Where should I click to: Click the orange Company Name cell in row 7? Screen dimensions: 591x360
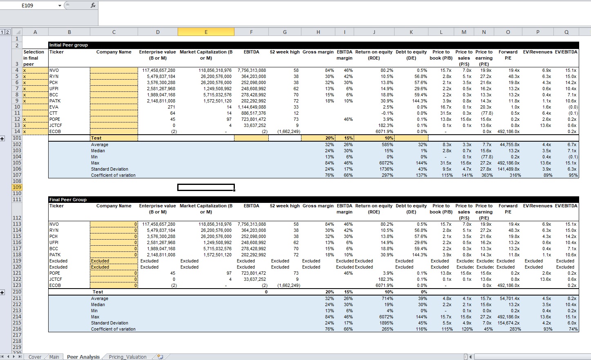coord(114,89)
